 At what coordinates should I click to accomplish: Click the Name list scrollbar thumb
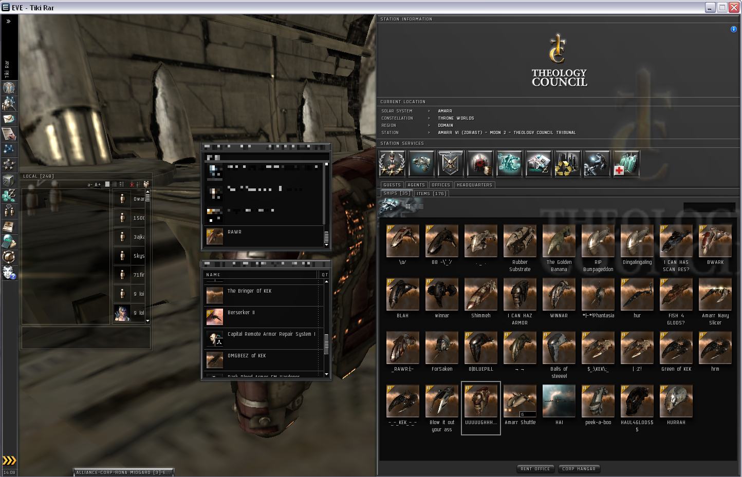[x=326, y=344]
